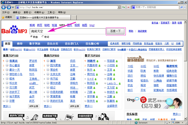
Task: Select the 百度MP3 browser tab
Action: (x=43, y=18)
